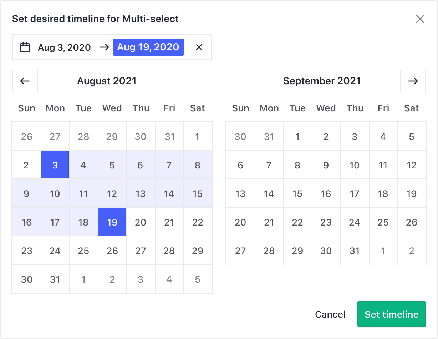438x339 pixels.
Task: Choose August 22 date cell
Action: [198, 222]
